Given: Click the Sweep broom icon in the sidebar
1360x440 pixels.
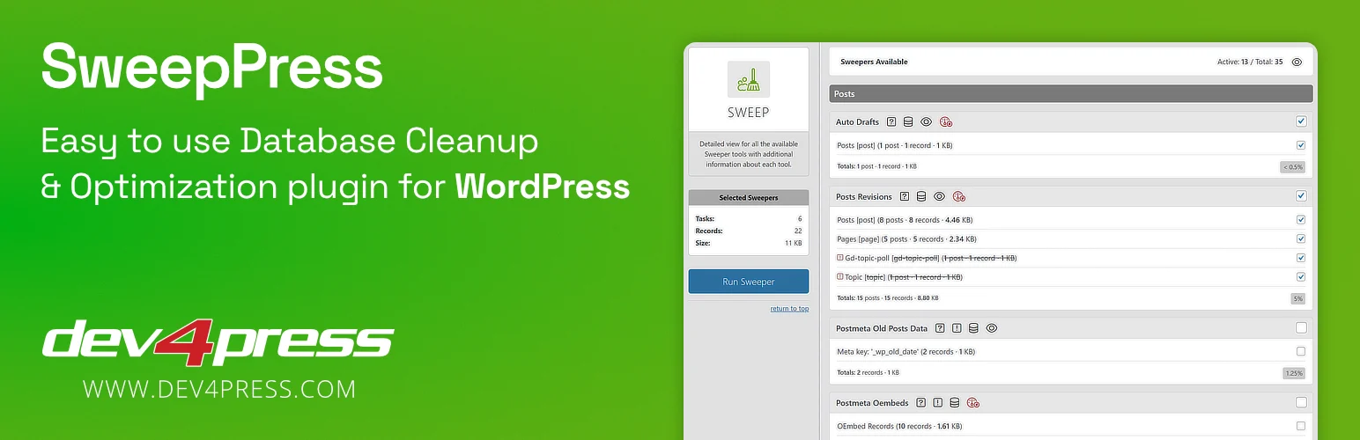Looking at the screenshot, I should pos(748,79).
